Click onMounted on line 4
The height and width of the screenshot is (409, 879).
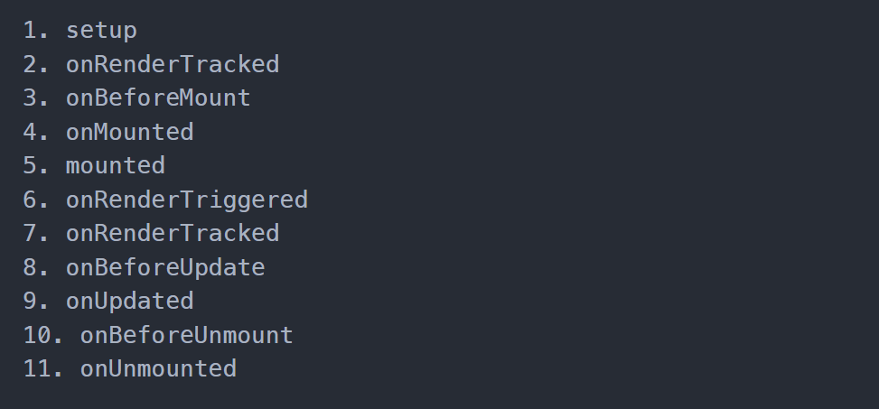129,132
